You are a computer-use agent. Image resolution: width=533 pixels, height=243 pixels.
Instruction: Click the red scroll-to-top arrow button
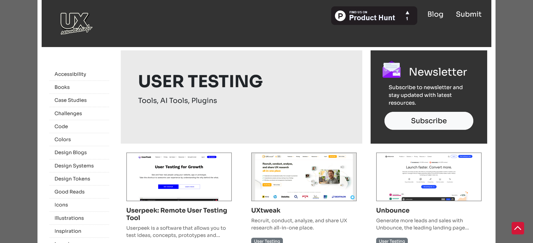[518, 228]
